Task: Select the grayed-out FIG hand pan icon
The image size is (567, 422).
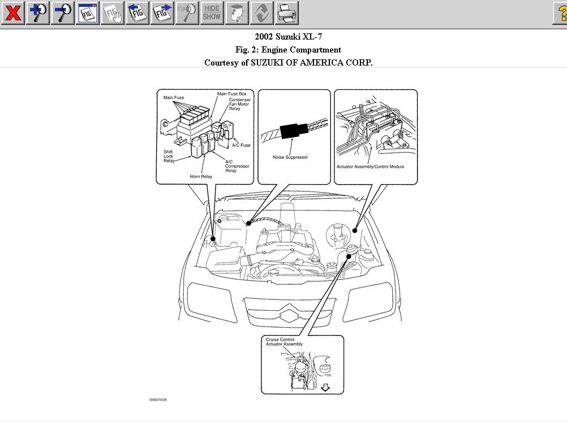Action: tap(113, 13)
